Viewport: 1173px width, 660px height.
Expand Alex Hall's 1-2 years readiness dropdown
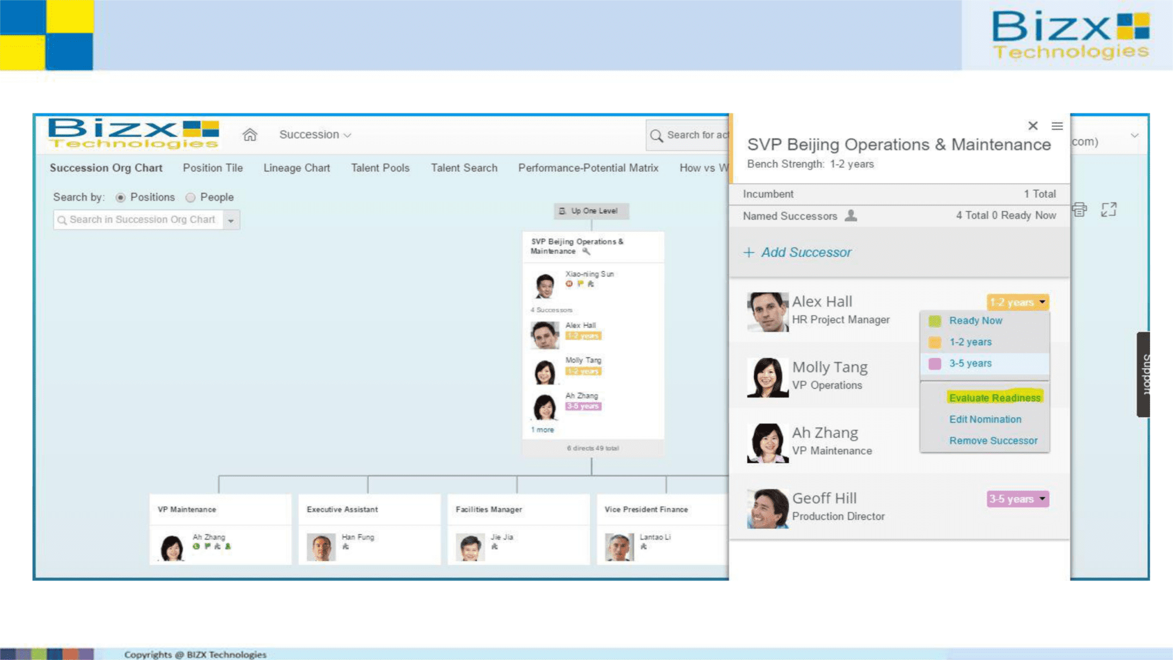(x=1017, y=302)
